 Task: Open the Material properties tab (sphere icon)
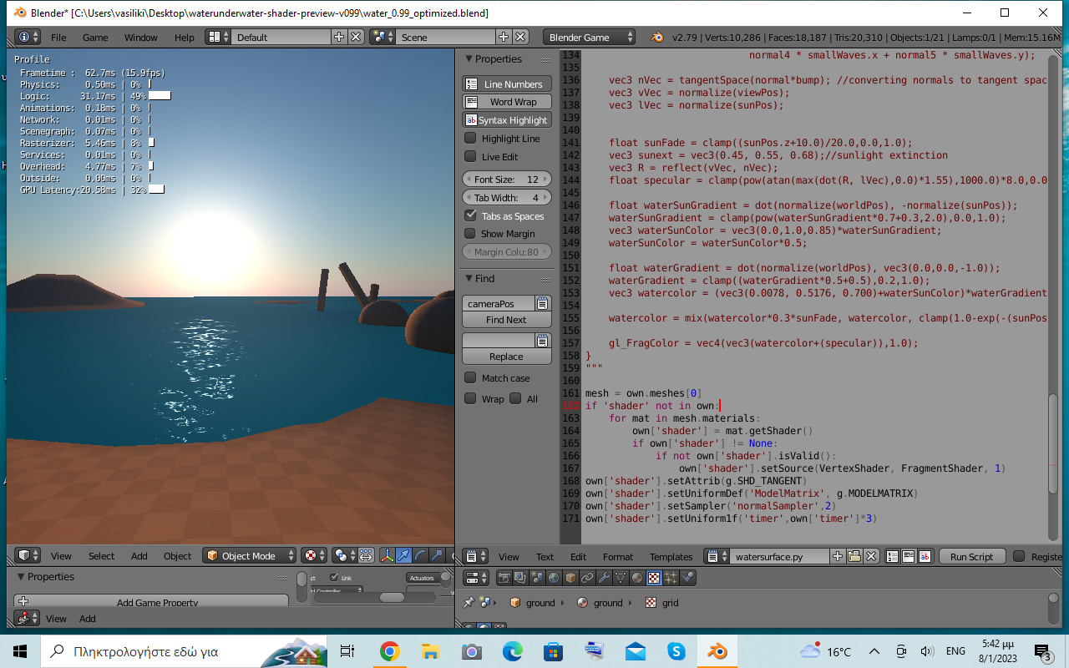(637, 578)
